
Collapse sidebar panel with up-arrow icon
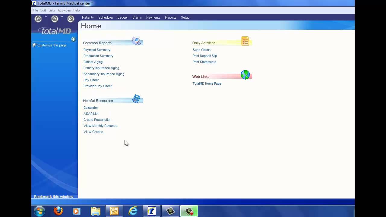73,39
